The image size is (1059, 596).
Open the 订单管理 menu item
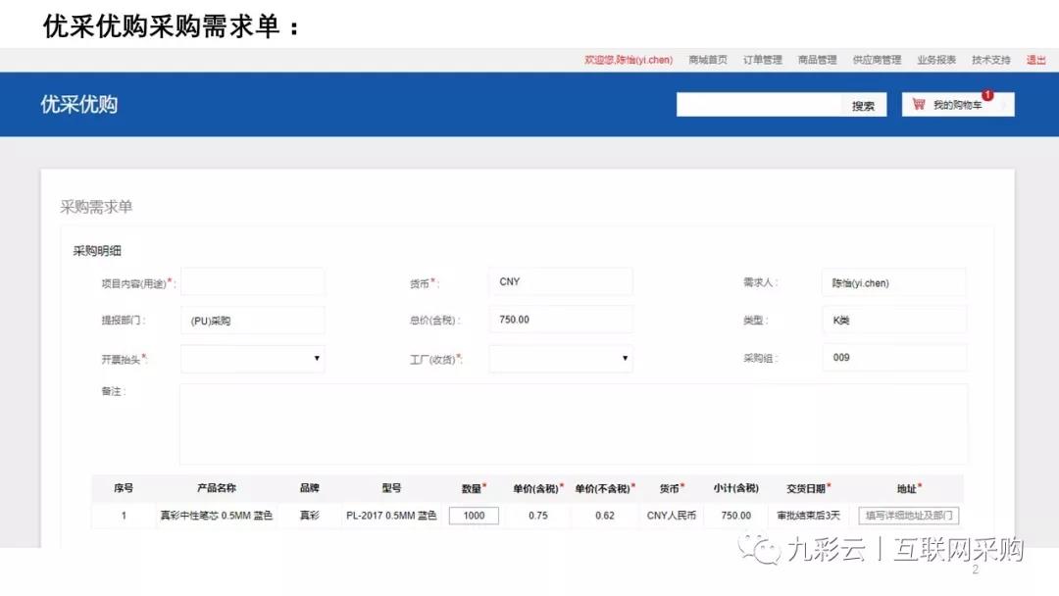click(763, 60)
